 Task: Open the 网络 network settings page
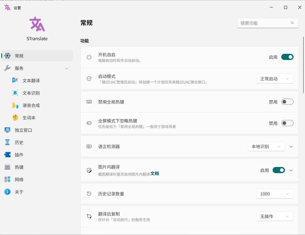[x=19, y=179]
